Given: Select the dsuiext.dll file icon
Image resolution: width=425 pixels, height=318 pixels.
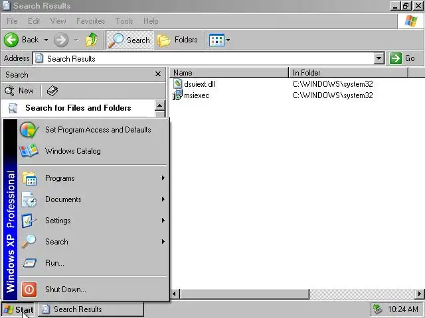Looking at the screenshot, I should tap(178, 83).
